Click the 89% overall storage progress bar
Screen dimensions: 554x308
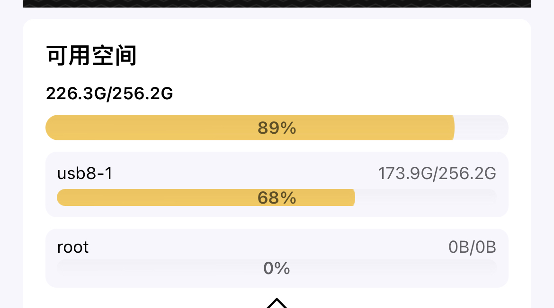[x=277, y=127]
